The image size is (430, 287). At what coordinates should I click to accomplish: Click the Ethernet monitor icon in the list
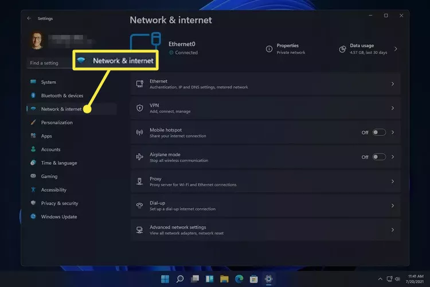(x=139, y=84)
